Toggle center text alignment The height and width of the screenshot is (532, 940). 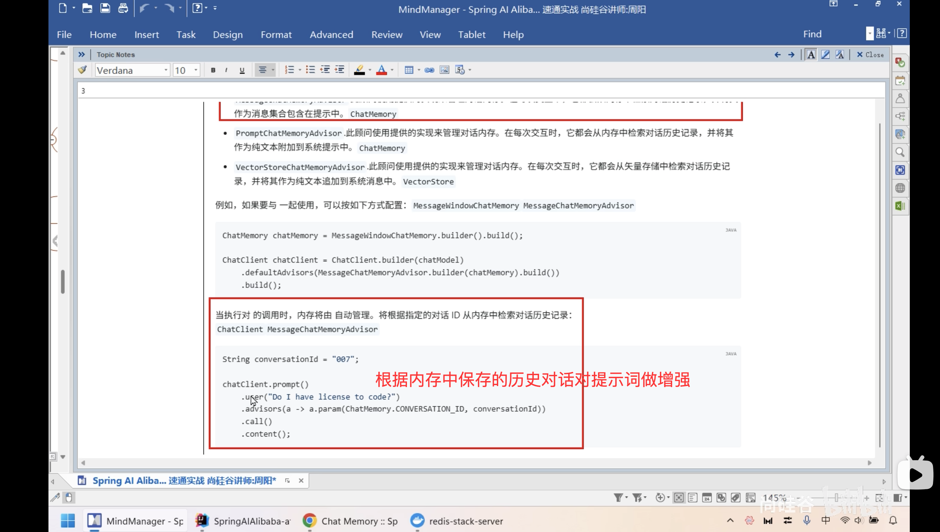tap(263, 70)
